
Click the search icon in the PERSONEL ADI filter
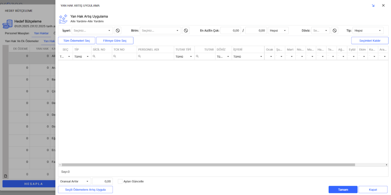(140, 56)
